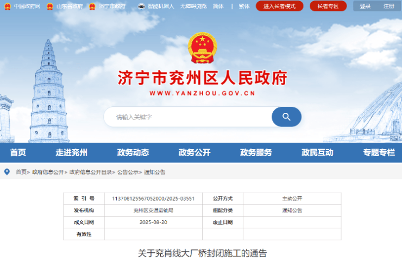Click the 中国政府网 emblem icon
Image resolution: width=402 pixels, height=262 pixels.
click(x=7, y=7)
